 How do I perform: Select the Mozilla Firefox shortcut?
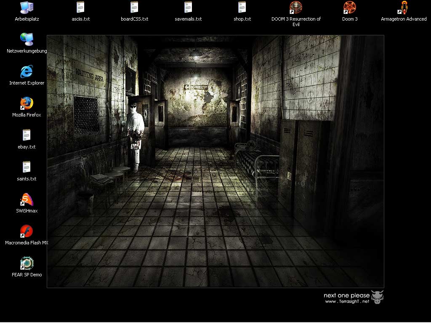pos(27,103)
